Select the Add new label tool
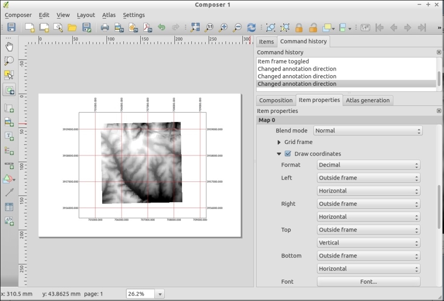 click(9, 136)
